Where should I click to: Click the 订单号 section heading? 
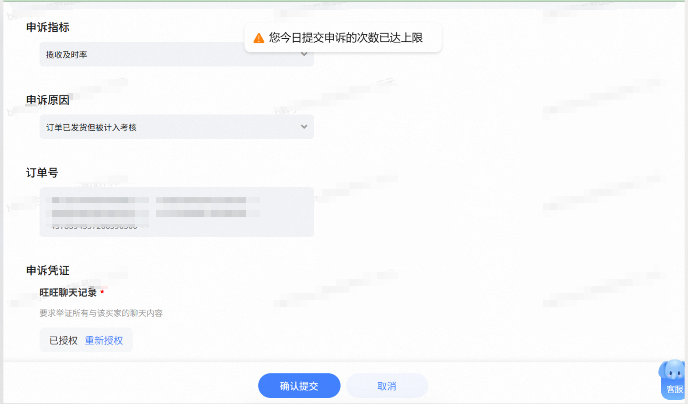click(x=42, y=173)
